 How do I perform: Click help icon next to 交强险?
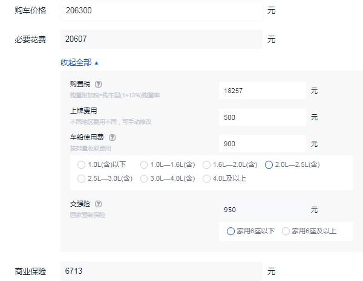tap(98, 204)
